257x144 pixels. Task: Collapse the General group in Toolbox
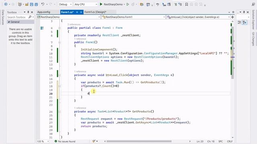coord(9,22)
